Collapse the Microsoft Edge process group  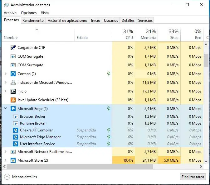(5, 109)
